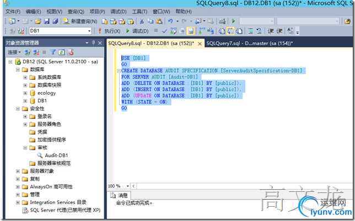
Task: Click the Solution Explorer icon at toolbar end
Action: click(347, 21)
